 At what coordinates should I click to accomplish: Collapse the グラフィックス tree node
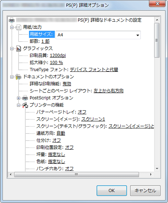(12, 49)
